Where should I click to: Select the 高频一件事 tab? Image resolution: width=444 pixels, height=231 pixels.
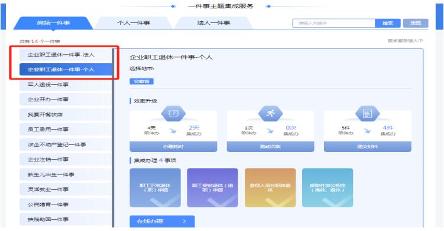(x=53, y=23)
